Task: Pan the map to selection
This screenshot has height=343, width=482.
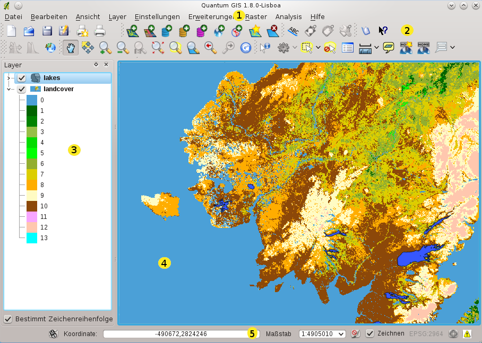Action: pyautogui.click(x=88, y=48)
